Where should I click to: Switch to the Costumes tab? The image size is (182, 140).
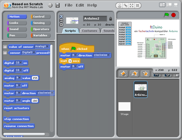pos(89,31)
